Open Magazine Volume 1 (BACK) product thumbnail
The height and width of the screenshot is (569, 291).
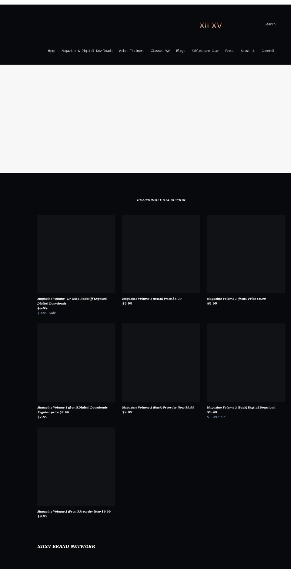(x=161, y=254)
